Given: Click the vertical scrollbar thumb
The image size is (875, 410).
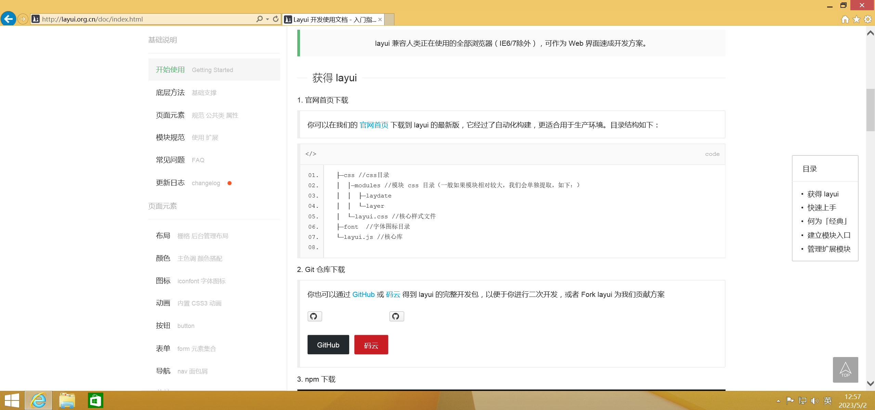Looking at the screenshot, I should click(871, 110).
